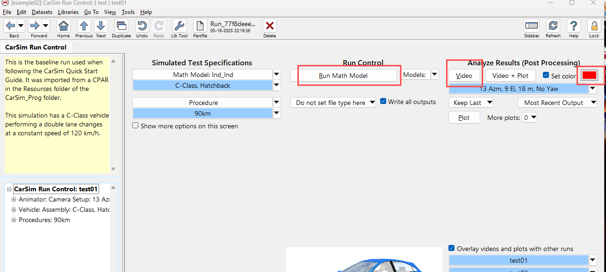This screenshot has height=272, width=606.
Task: Pick the red Set color swatch
Action: pos(589,75)
